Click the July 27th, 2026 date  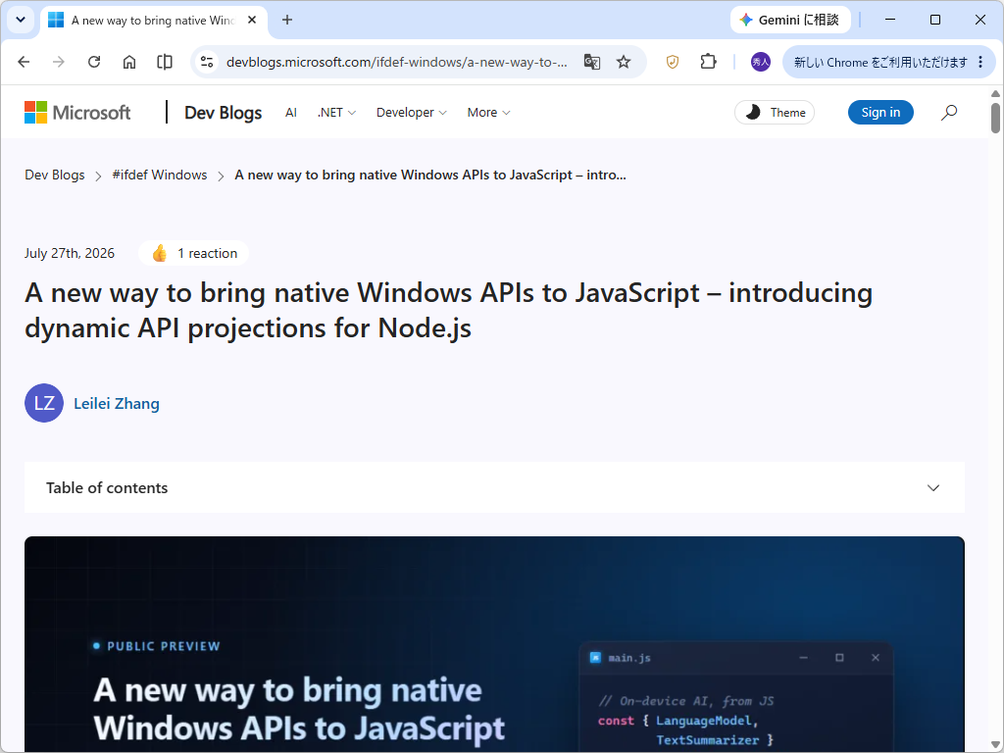click(70, 254)
